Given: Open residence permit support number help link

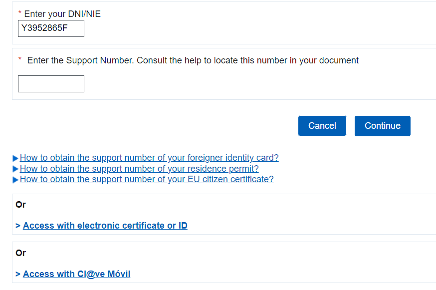Looking at the screenshot, I should 139,169.
